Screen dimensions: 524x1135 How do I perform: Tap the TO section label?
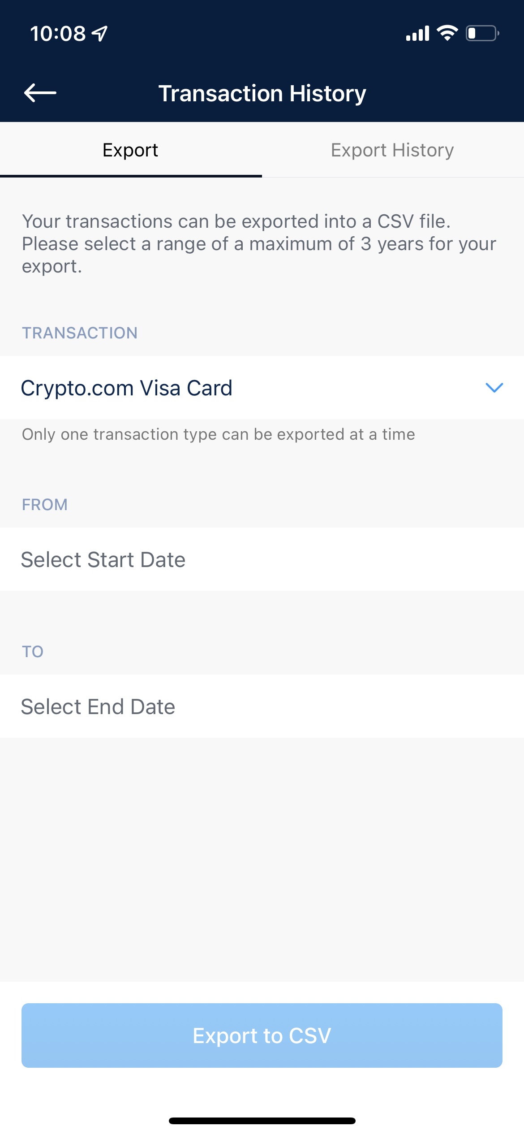pyautogui.click(x=32, y=651)
